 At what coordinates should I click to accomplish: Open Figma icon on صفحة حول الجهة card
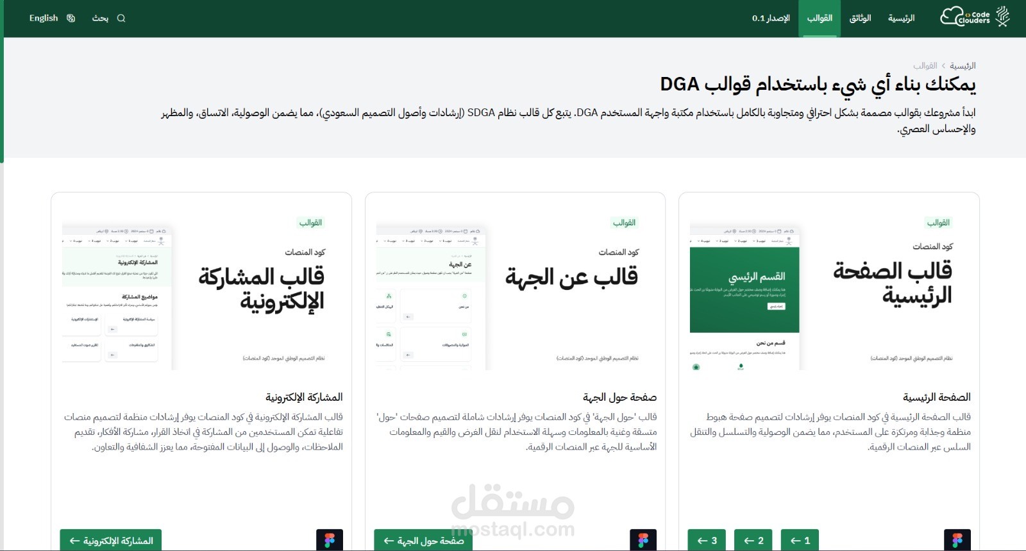click(643, 540)
